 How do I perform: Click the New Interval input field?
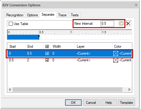(107, 24)
